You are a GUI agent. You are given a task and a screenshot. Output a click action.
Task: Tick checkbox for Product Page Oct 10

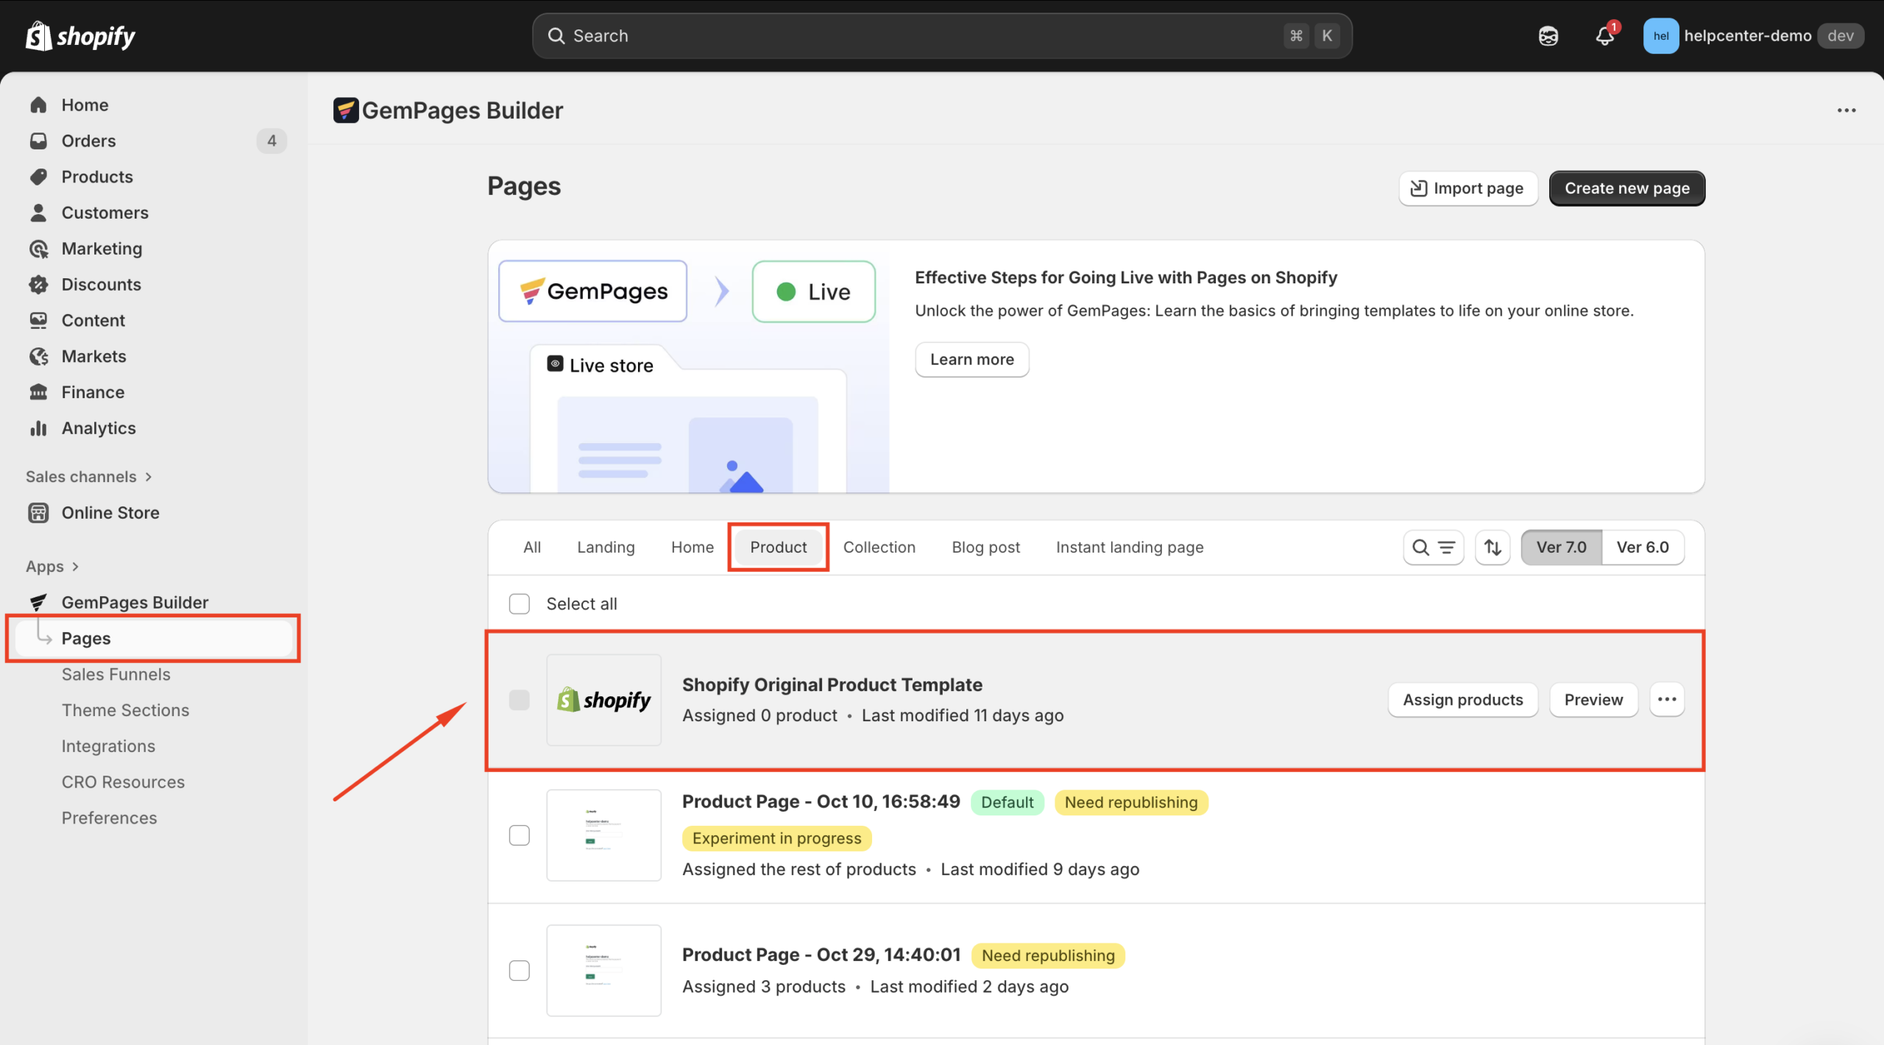(x=519, y=835)
